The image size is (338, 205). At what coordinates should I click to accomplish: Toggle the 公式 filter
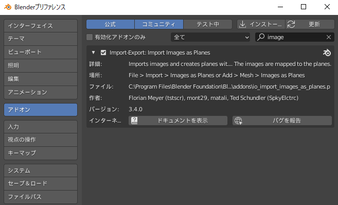pos(110,24)
